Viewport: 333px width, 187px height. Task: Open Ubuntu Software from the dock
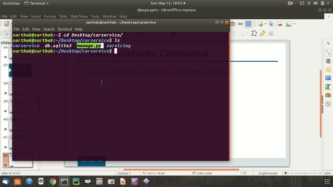pos(17,181)
